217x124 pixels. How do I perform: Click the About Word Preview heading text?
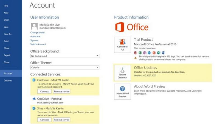pyautogui.click(x=150, y=86)
